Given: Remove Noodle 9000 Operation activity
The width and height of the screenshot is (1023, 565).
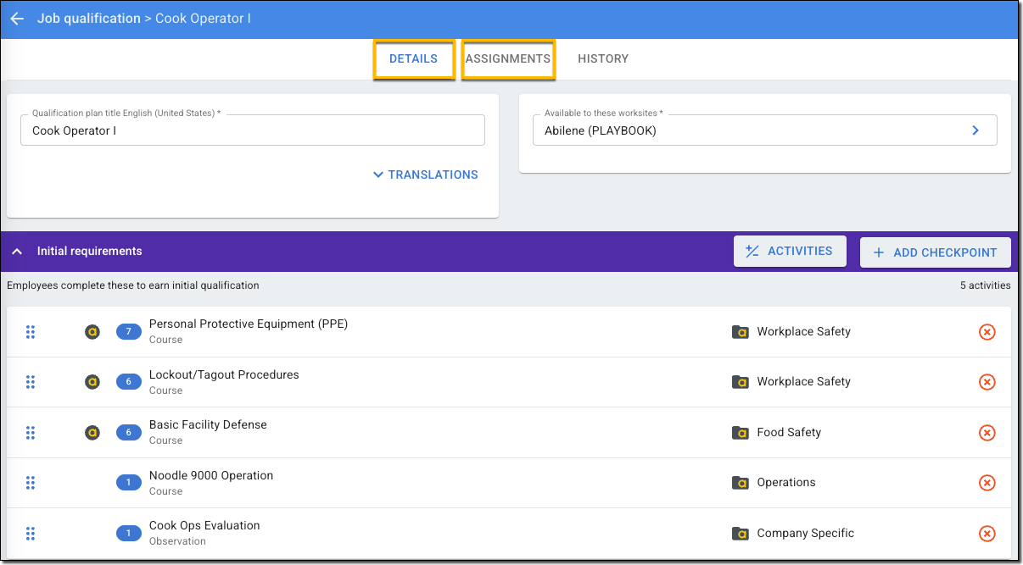Looking at the screenshot, I should click(987, 483).
